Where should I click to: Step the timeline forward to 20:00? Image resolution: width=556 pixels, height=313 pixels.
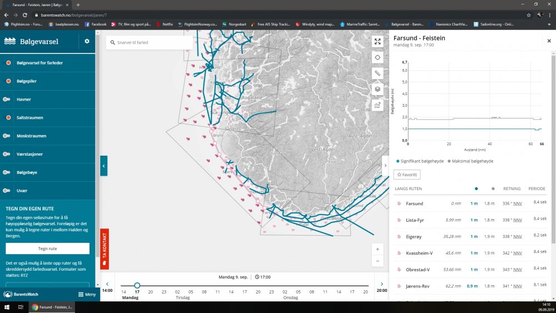tap(382, 287)
